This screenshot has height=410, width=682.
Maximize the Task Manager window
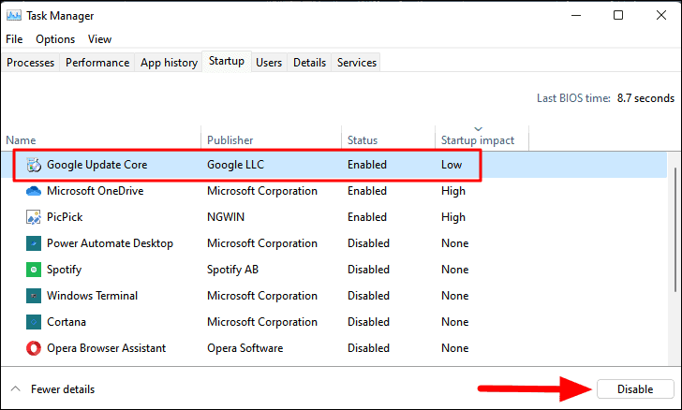[x=618, y=15]
